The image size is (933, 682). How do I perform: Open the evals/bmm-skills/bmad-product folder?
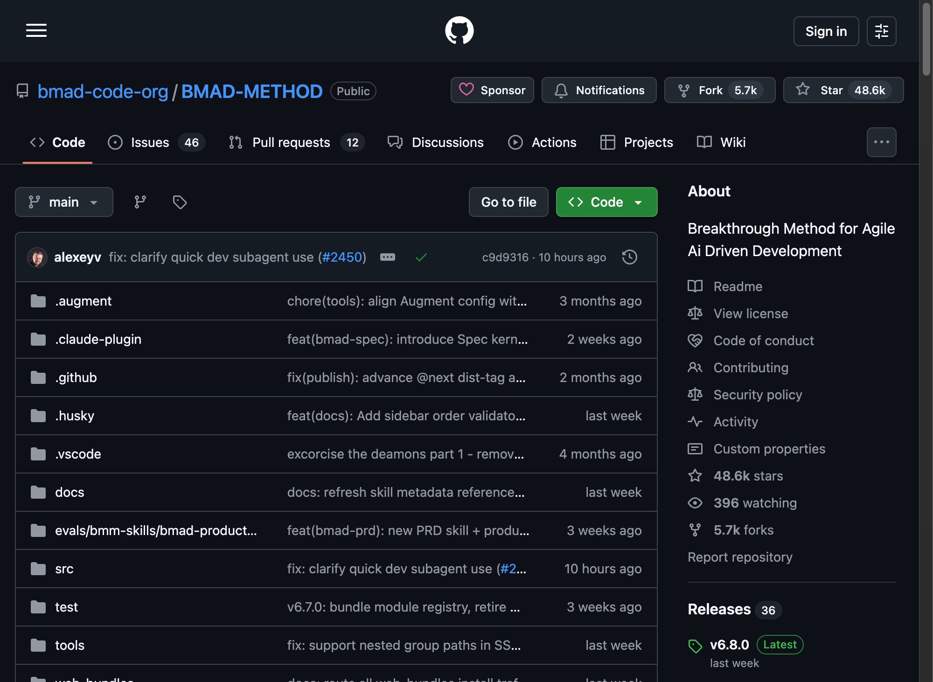pyautogui.click(x=156, y=530)
